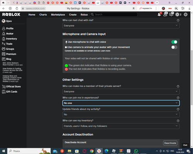Screen dimensions: 193x154
Task: Click the Roblox search field
Action: [113, 15]
